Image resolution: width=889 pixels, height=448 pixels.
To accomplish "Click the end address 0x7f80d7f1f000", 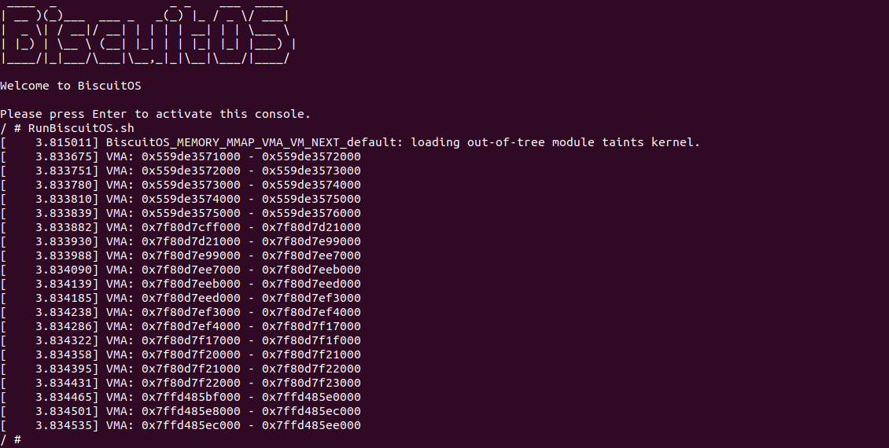I will click(312, 340).
